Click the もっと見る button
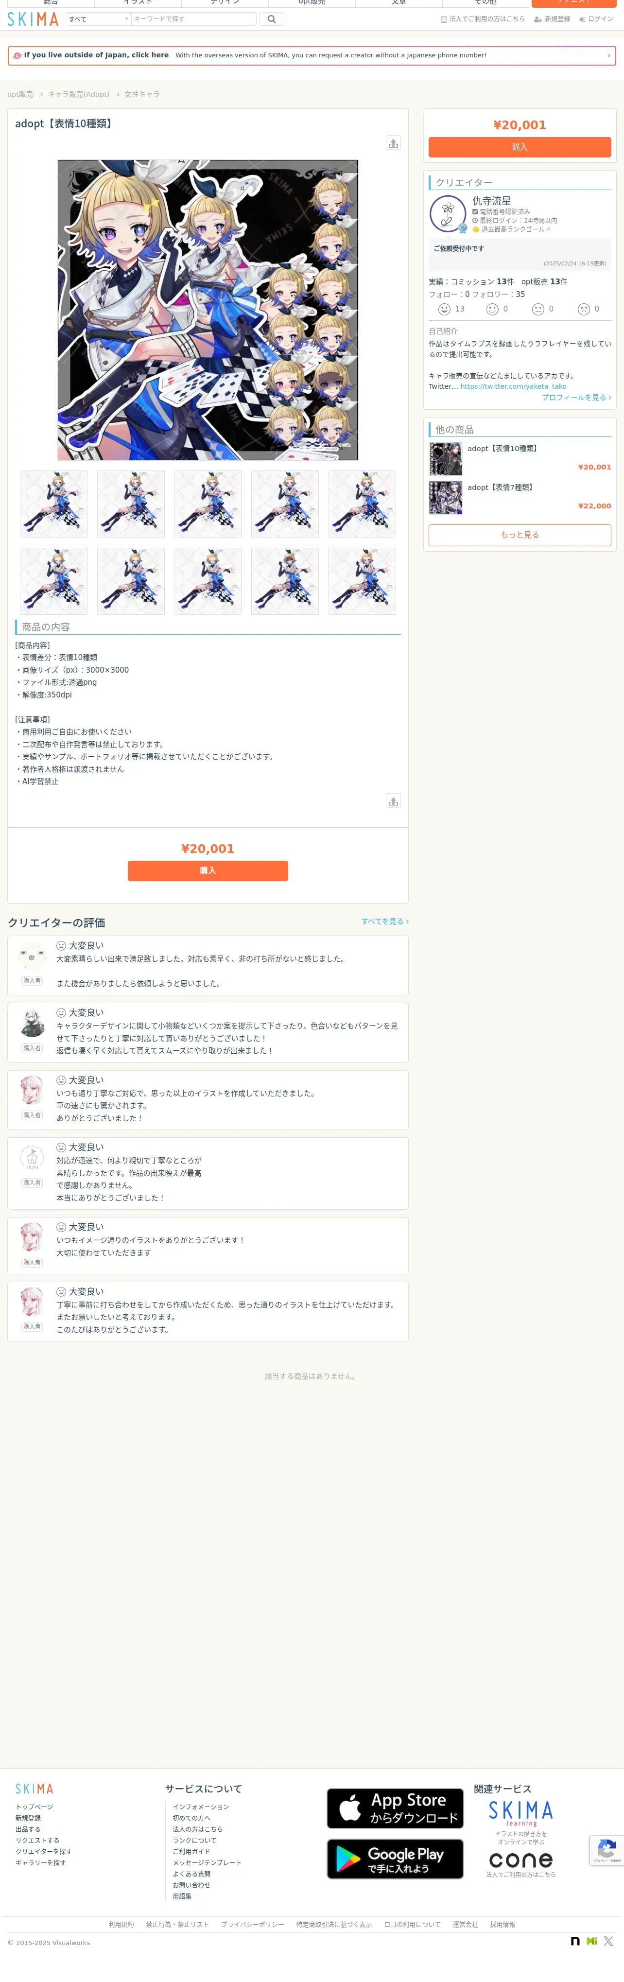The image size is (624, 1982). 520,535
